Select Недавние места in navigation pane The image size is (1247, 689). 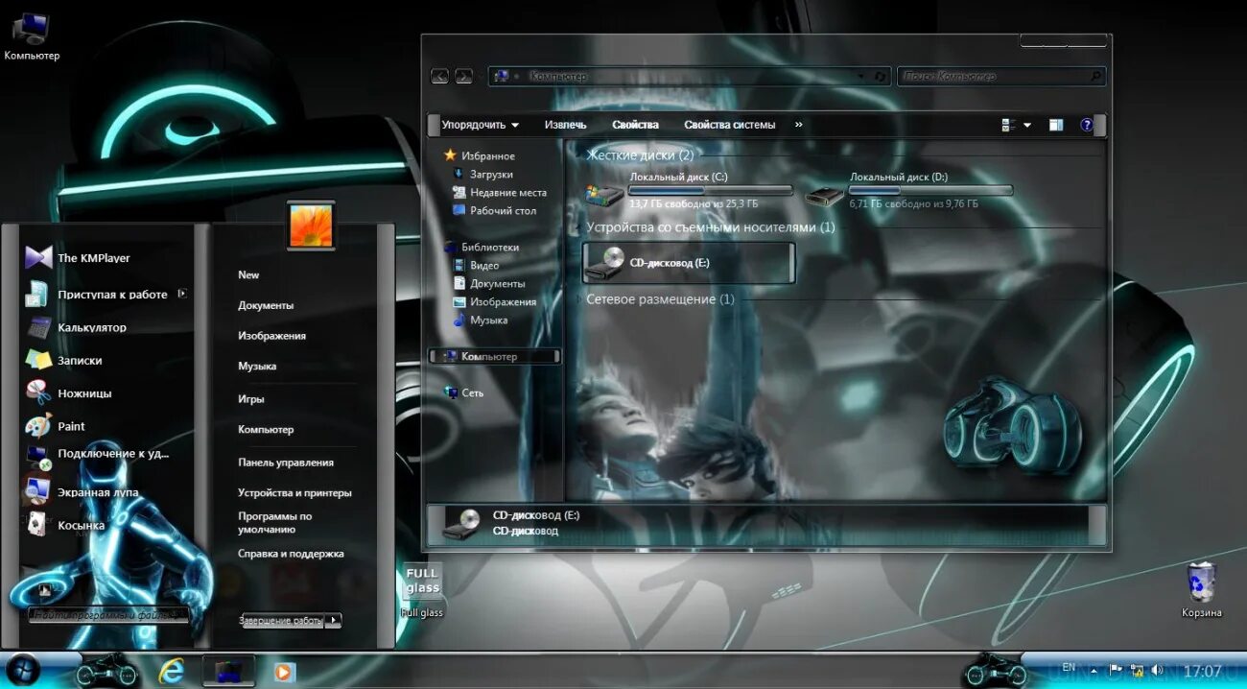499,193
